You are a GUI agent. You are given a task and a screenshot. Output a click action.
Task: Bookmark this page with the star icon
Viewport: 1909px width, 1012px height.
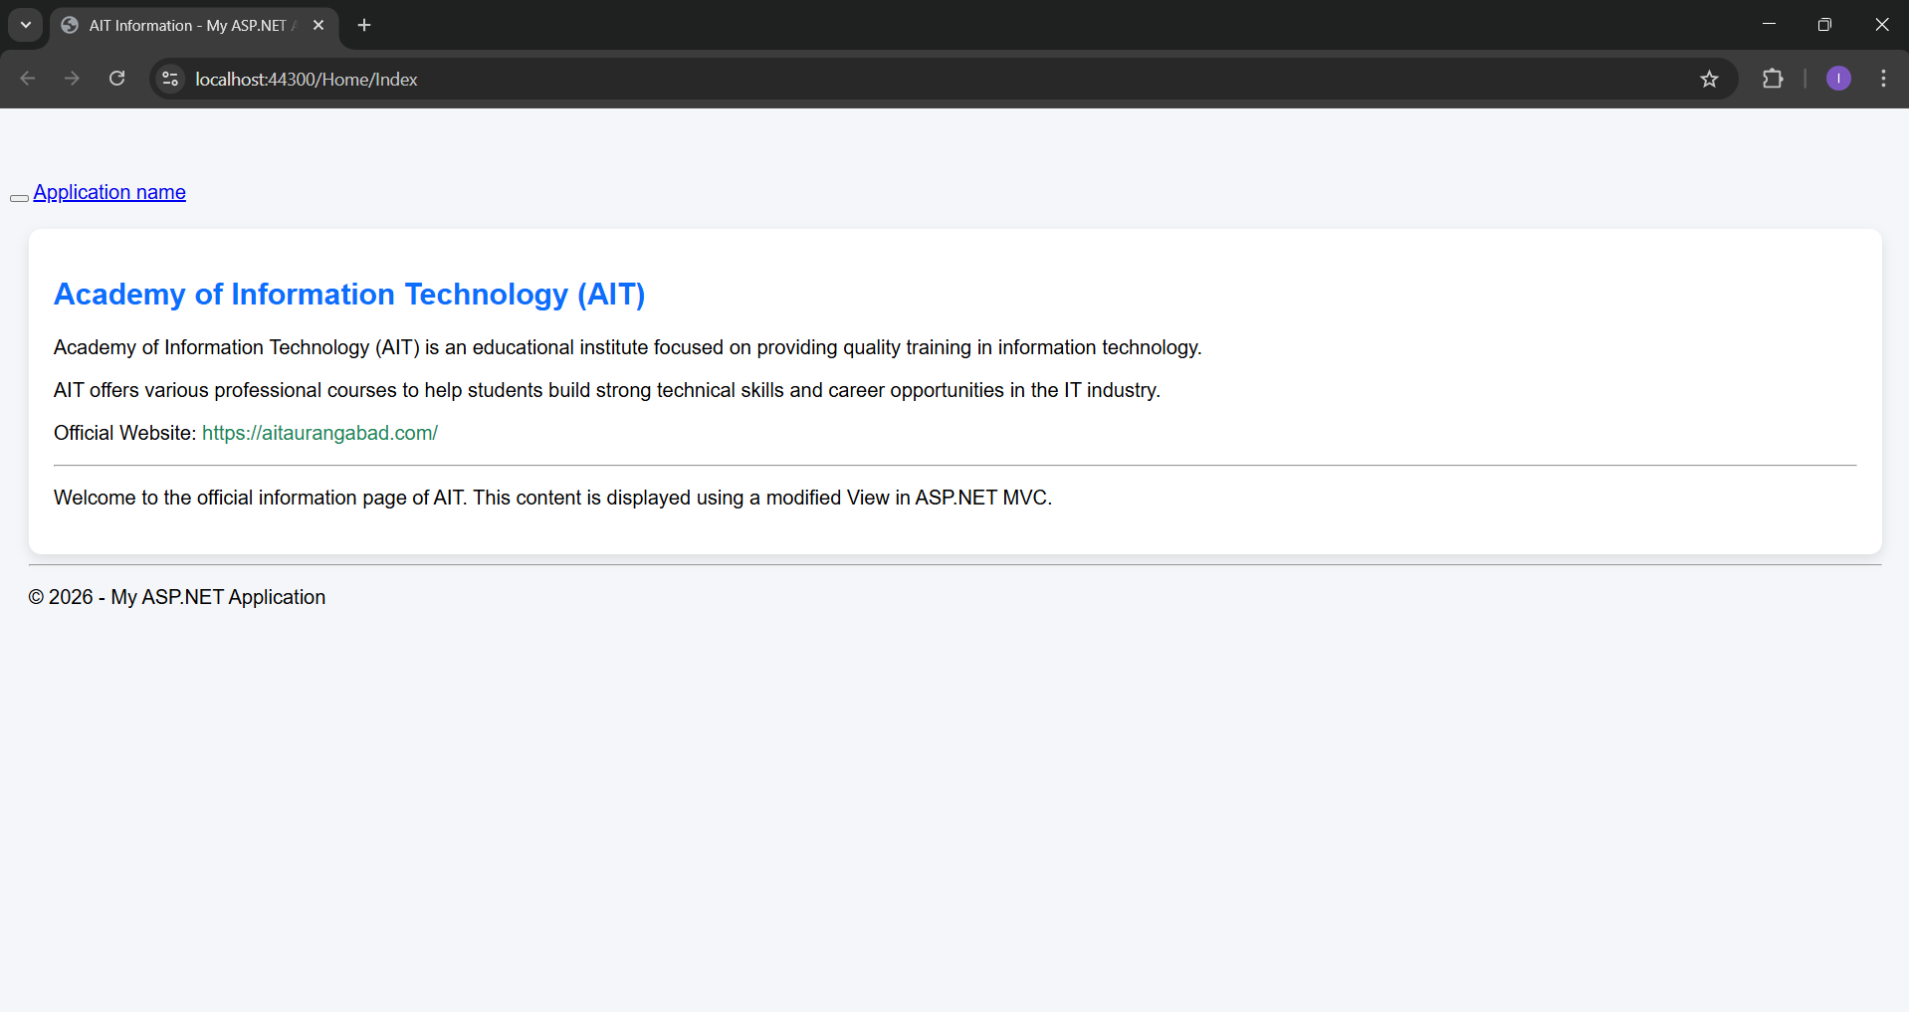click(1709, 79)
